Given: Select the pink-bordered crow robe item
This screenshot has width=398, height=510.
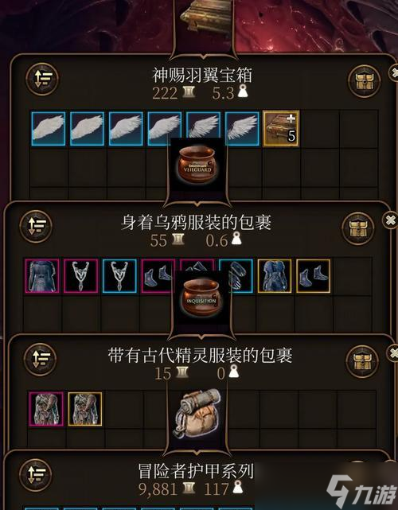Looking at the screenshot, I should (x=42, y=276).
